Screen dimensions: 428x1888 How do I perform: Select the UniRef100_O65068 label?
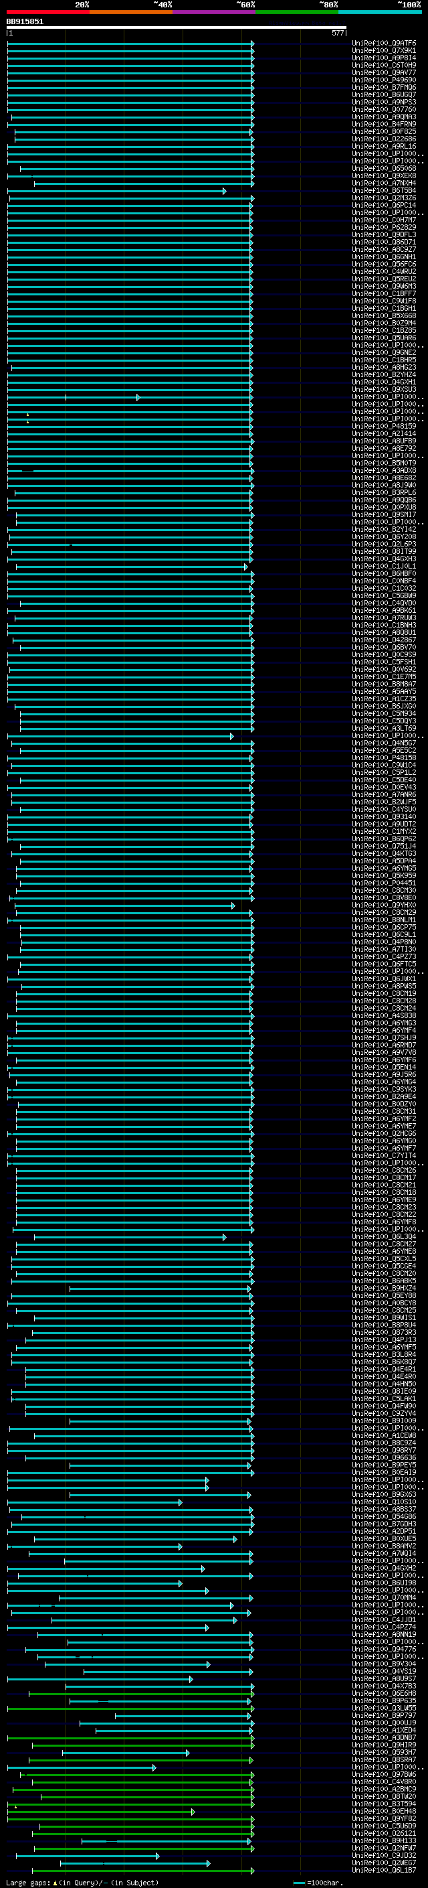coord(384,169)
